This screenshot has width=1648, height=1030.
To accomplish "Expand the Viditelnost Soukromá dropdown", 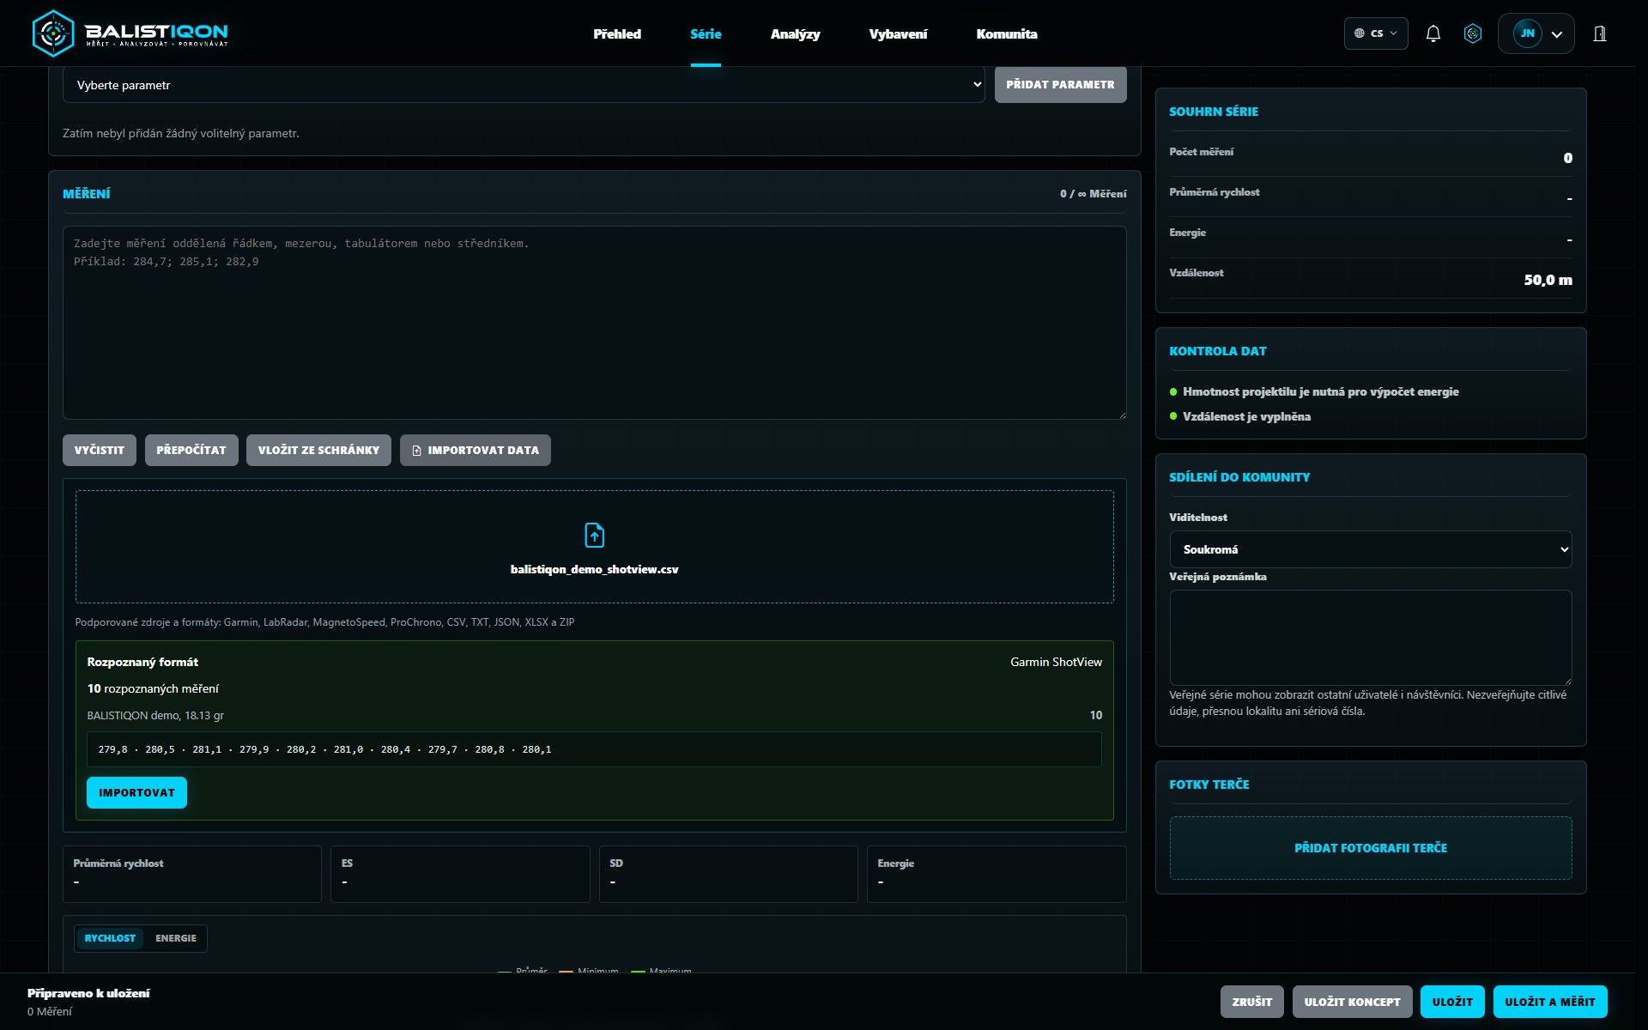I will tap(1371, 549).
